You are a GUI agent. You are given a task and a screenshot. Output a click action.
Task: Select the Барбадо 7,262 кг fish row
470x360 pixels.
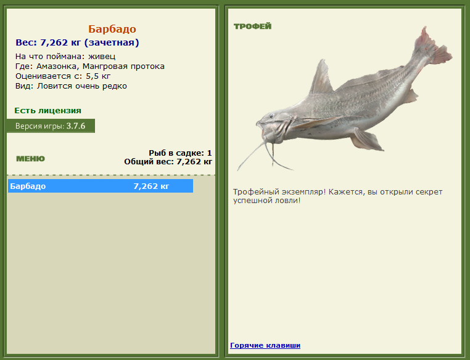pos(101,186)
